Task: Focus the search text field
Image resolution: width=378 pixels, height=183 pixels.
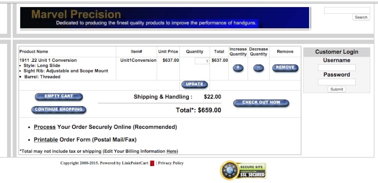Action: pos(347,10)
